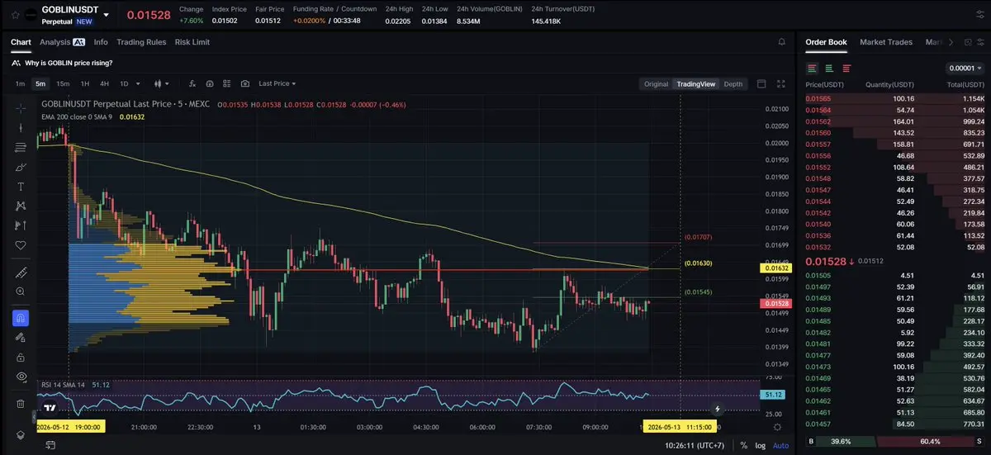Open the Info tab
The image size is (991, 455).
coord(101,42)
